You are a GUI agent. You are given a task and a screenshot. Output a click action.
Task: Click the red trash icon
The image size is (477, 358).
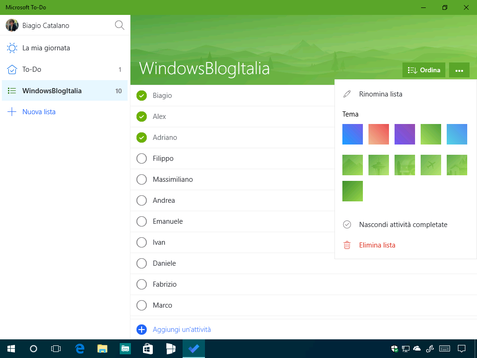tap(347, 245)
